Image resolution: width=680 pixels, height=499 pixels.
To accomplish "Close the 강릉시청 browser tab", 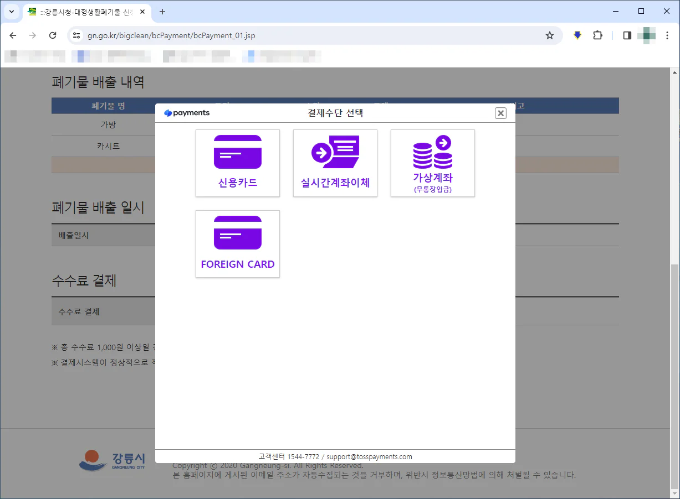I will pos(142,12).
